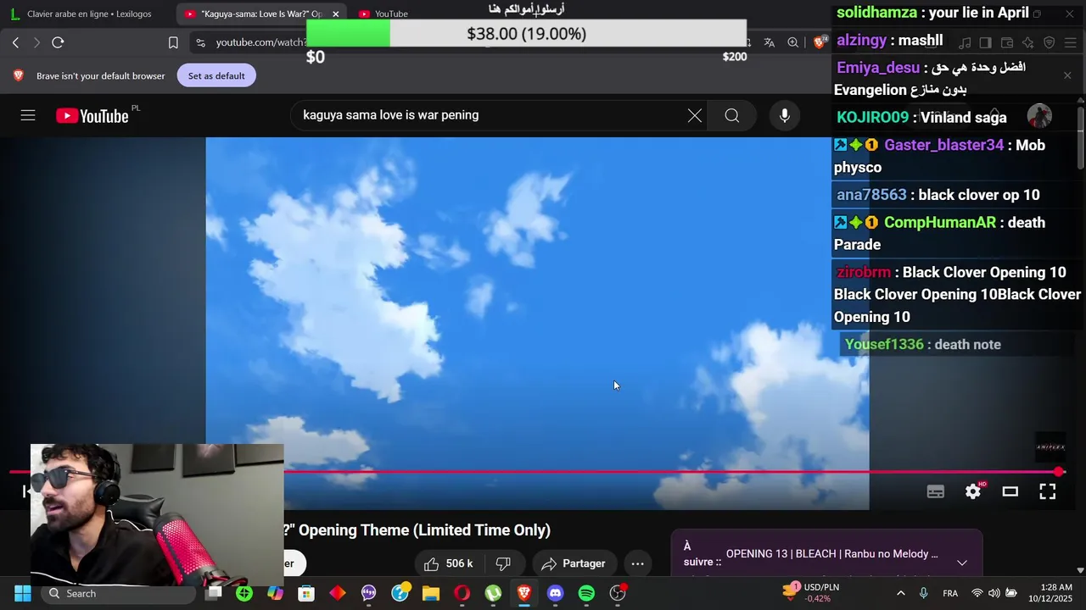1086x610 pixels.
Task: Open USD/PLN widget on taskbar
Action: point(810,593)
